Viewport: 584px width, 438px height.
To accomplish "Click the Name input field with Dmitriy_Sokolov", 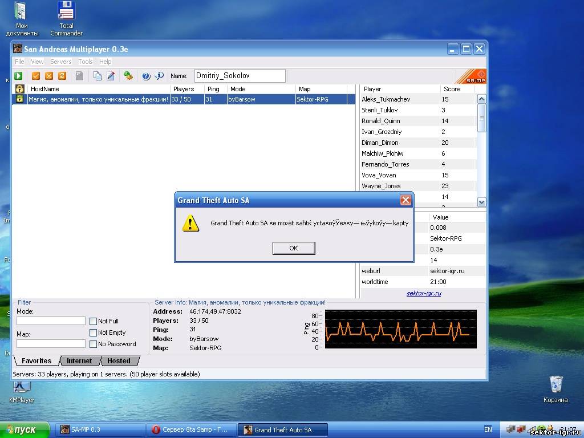I will (240, 76).
